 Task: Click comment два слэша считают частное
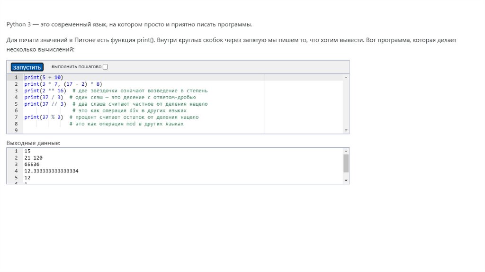click(x=140, y=104)
